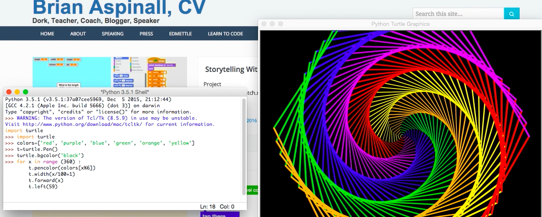Image resolution: width=542 pixels, height=217 pixels.
Task: Go to the ABOUT page
Action: [x=78, y=34]
